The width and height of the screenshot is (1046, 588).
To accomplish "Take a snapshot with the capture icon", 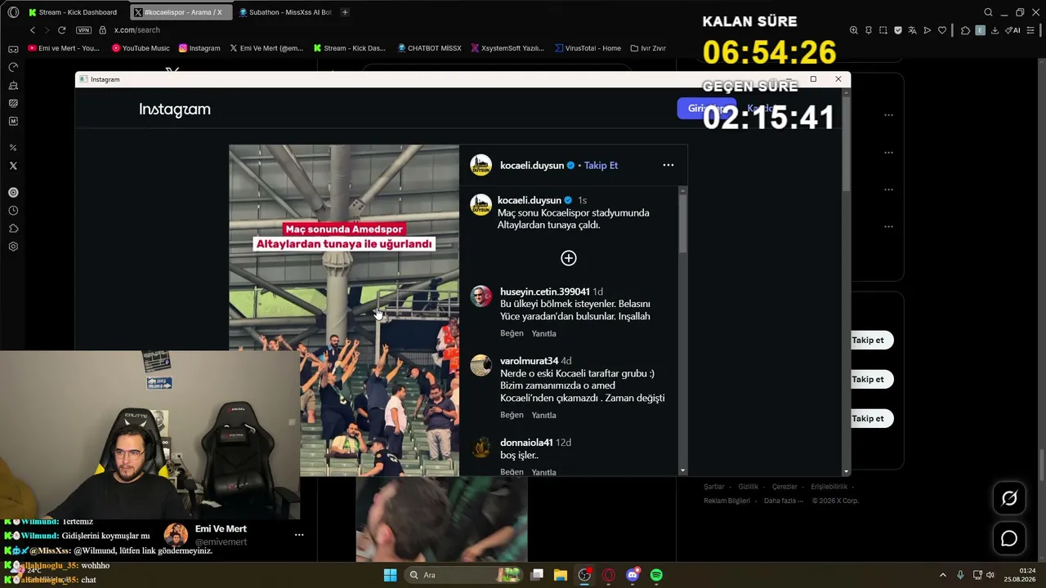I will [883, 30].
